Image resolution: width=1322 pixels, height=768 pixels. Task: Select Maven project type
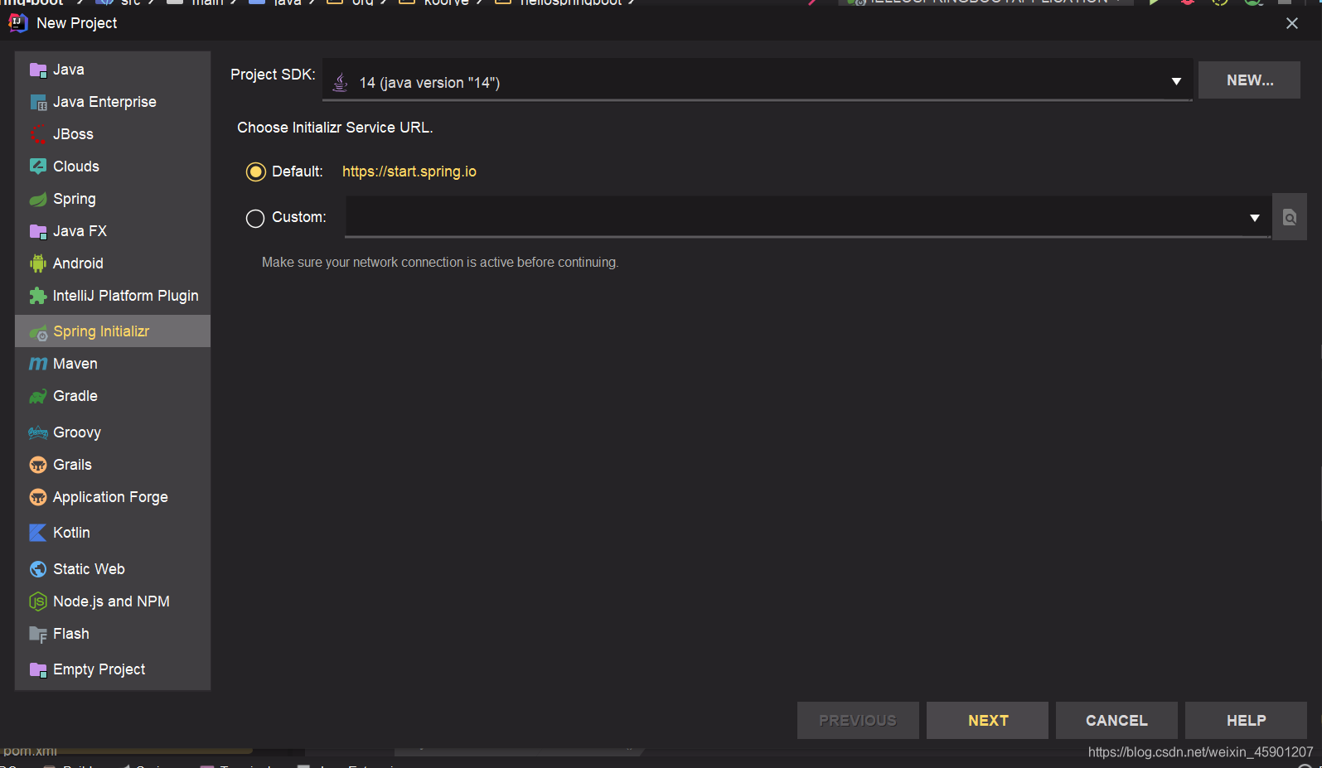113,364
